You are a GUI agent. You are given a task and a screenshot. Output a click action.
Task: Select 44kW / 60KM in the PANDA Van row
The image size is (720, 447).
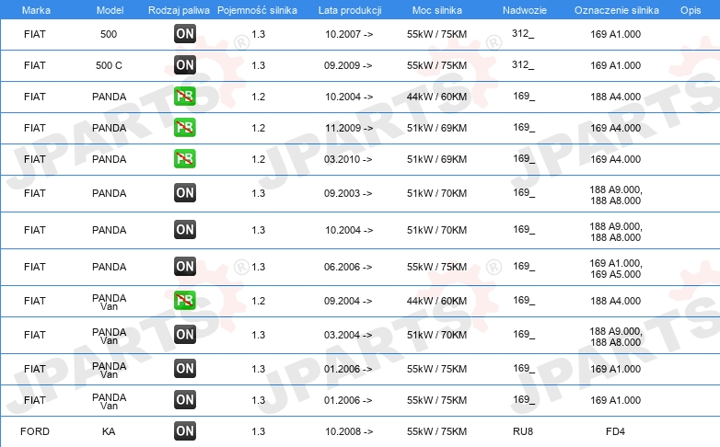(x=436, y=301)
